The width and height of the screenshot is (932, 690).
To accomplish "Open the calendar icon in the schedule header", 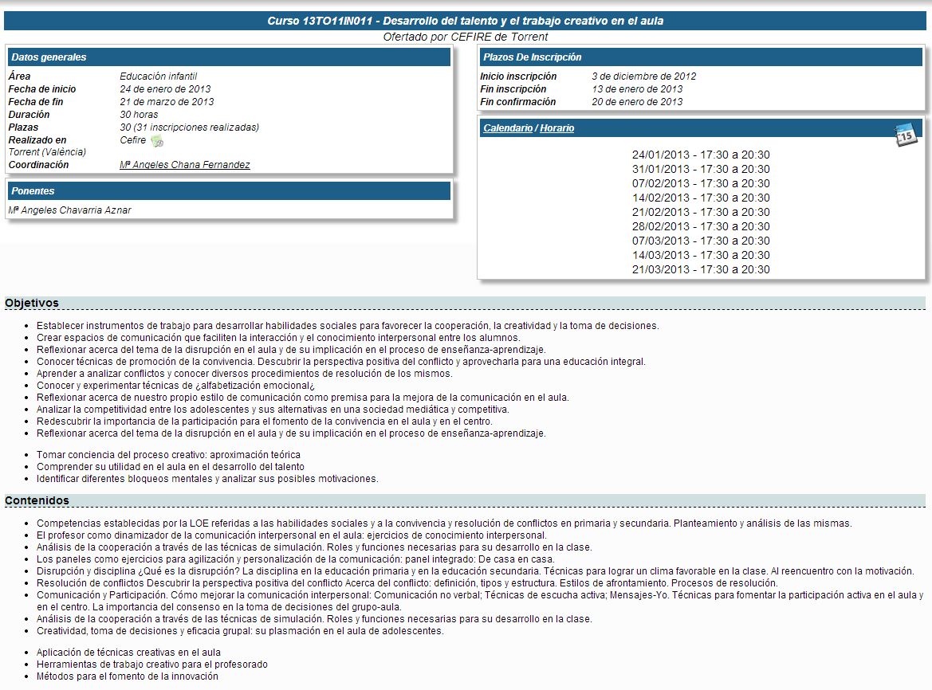I will click(906, 135).
